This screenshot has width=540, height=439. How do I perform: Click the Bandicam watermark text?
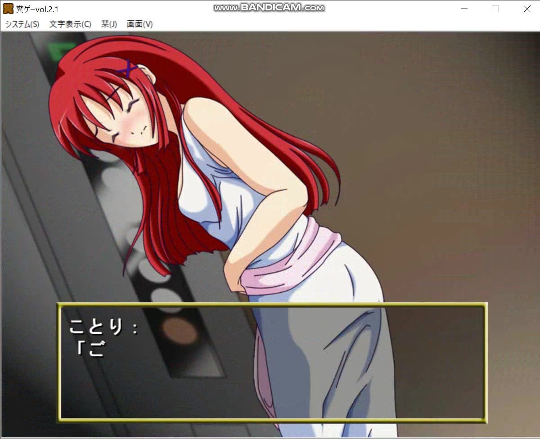coord(269,8)
